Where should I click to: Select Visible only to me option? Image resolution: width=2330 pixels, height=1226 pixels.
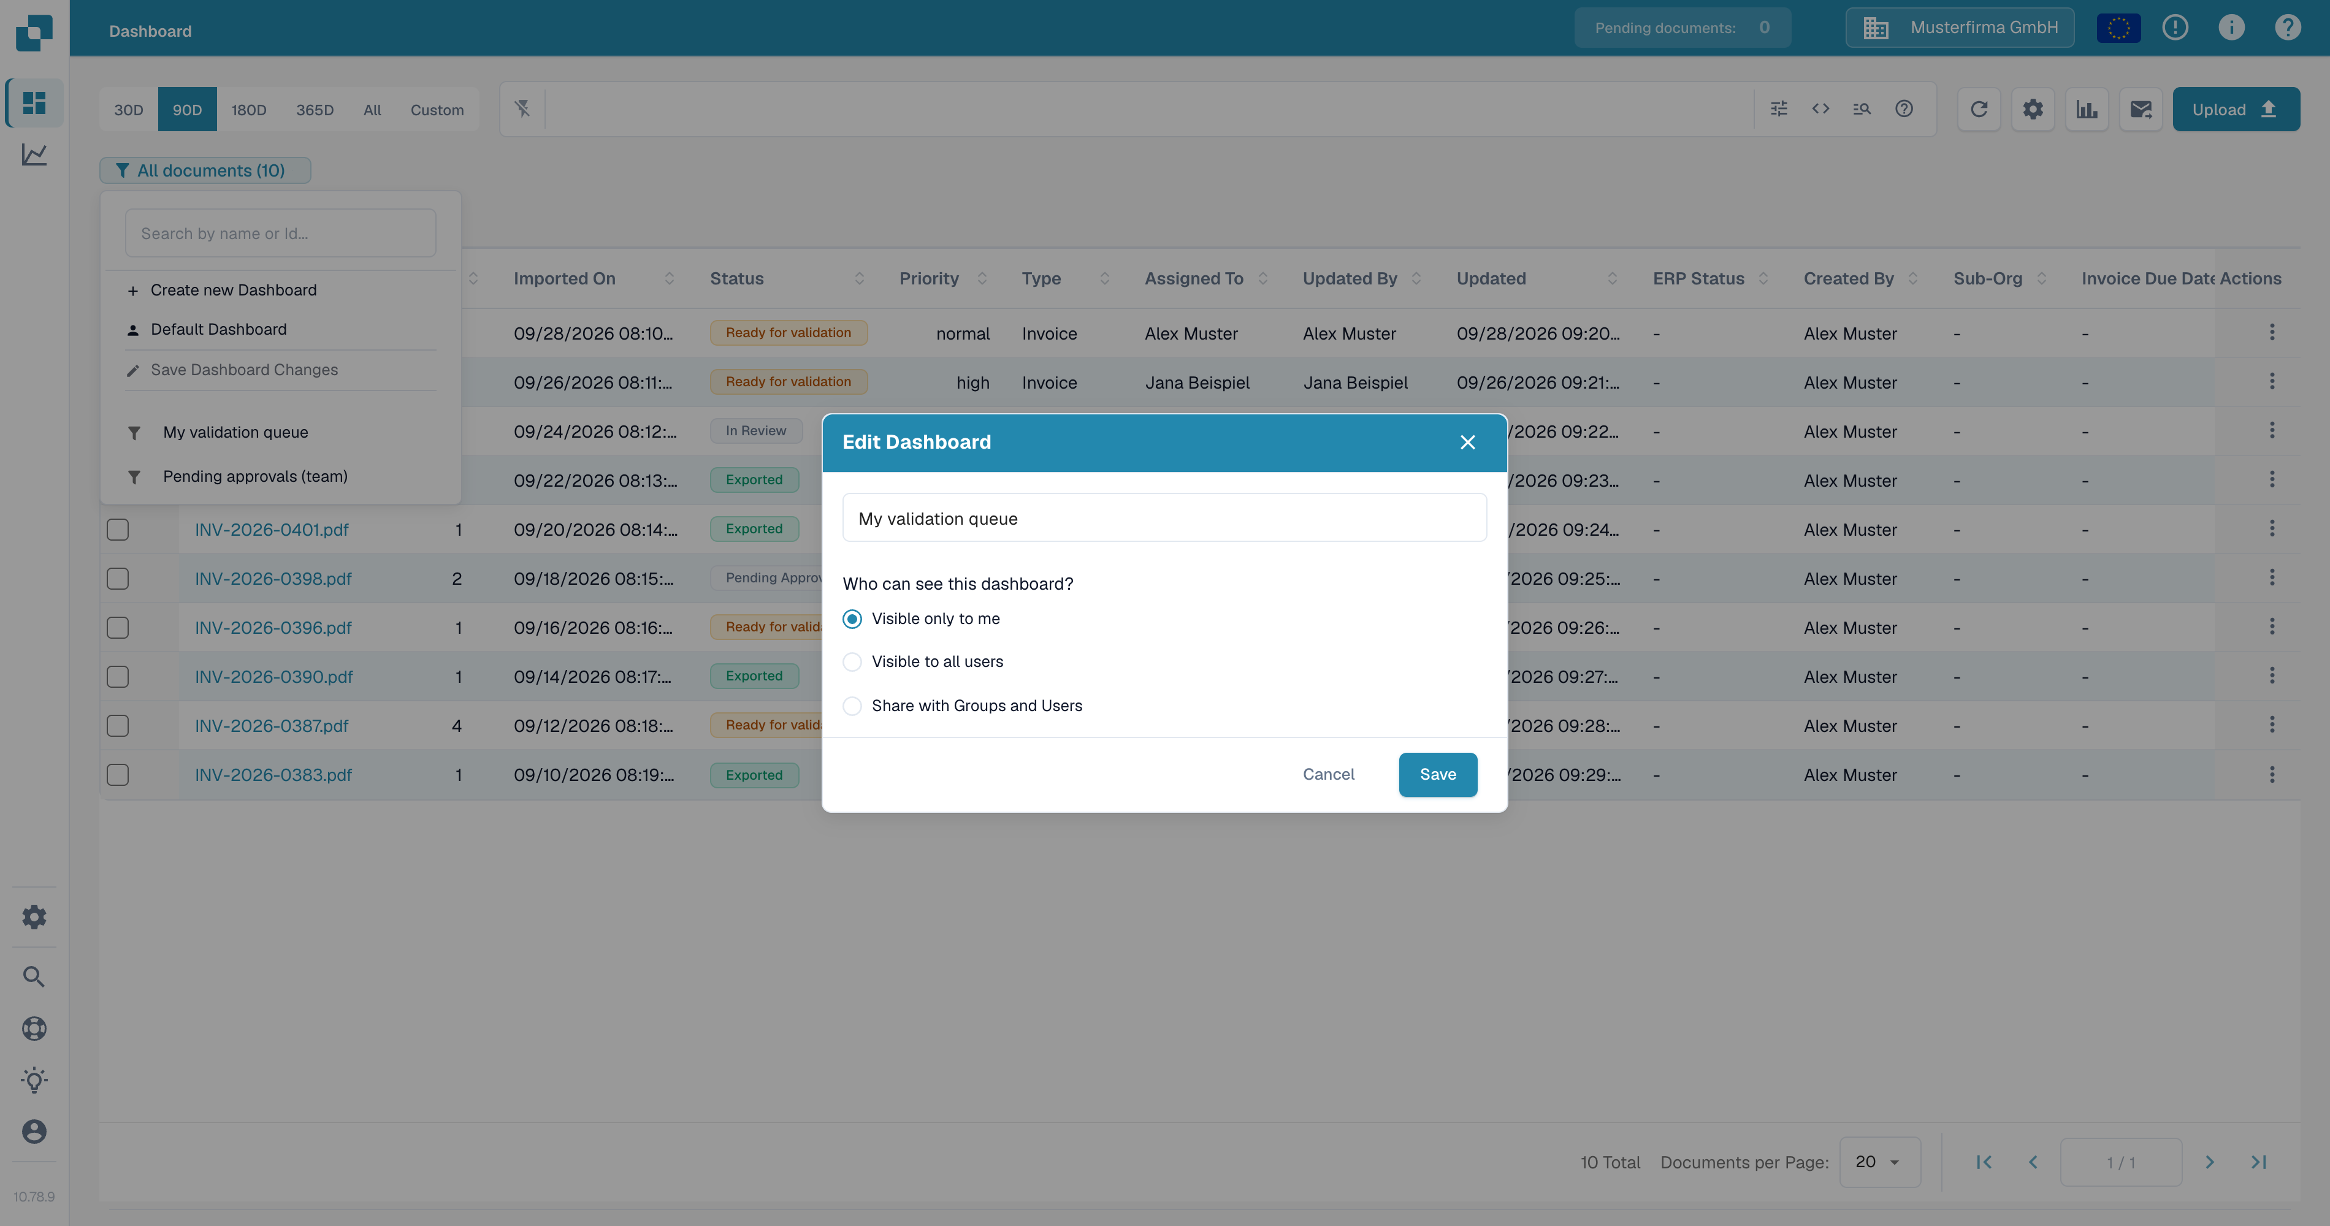coord(852,619)
